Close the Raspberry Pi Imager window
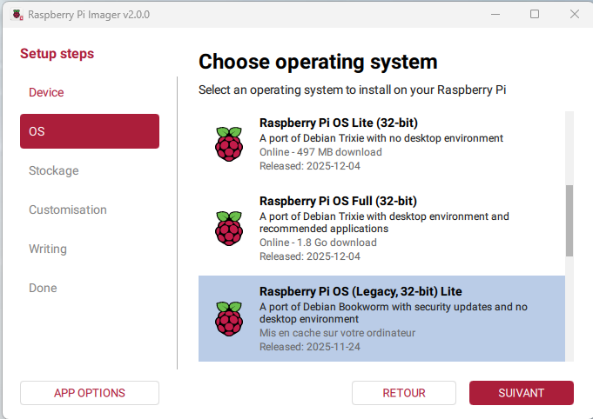 tap(574, 14)
